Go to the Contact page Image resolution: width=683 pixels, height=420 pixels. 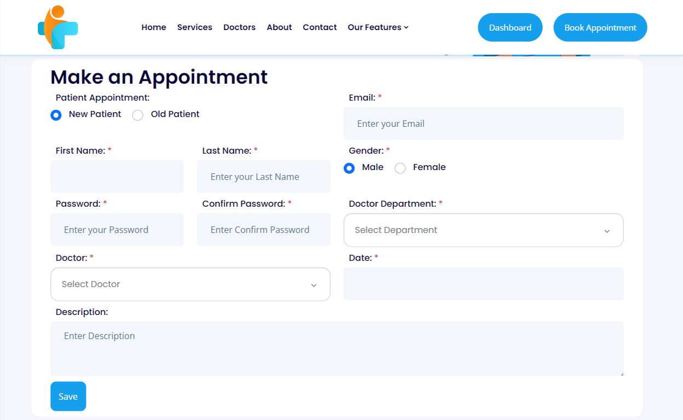point(319,27)
